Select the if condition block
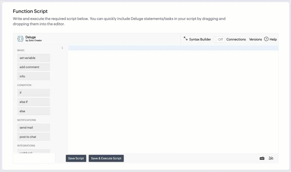 point(34,93)
